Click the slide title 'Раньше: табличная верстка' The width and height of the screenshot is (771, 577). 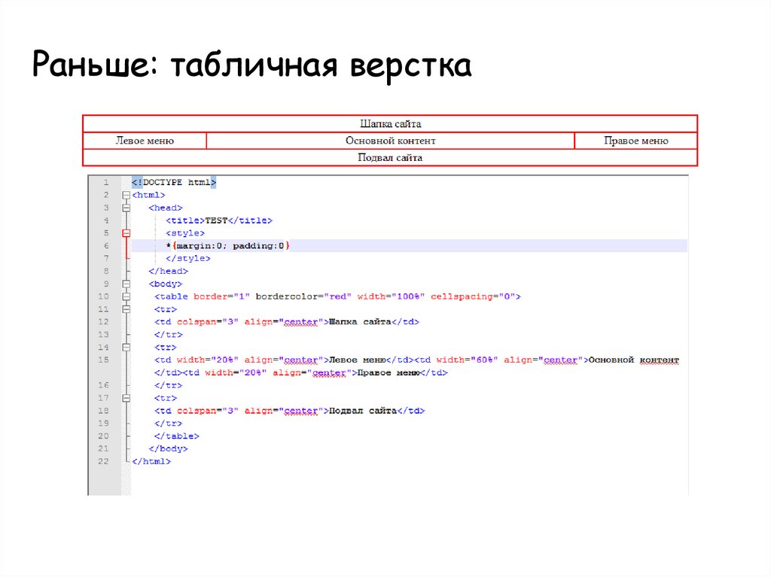pos(251,66)
